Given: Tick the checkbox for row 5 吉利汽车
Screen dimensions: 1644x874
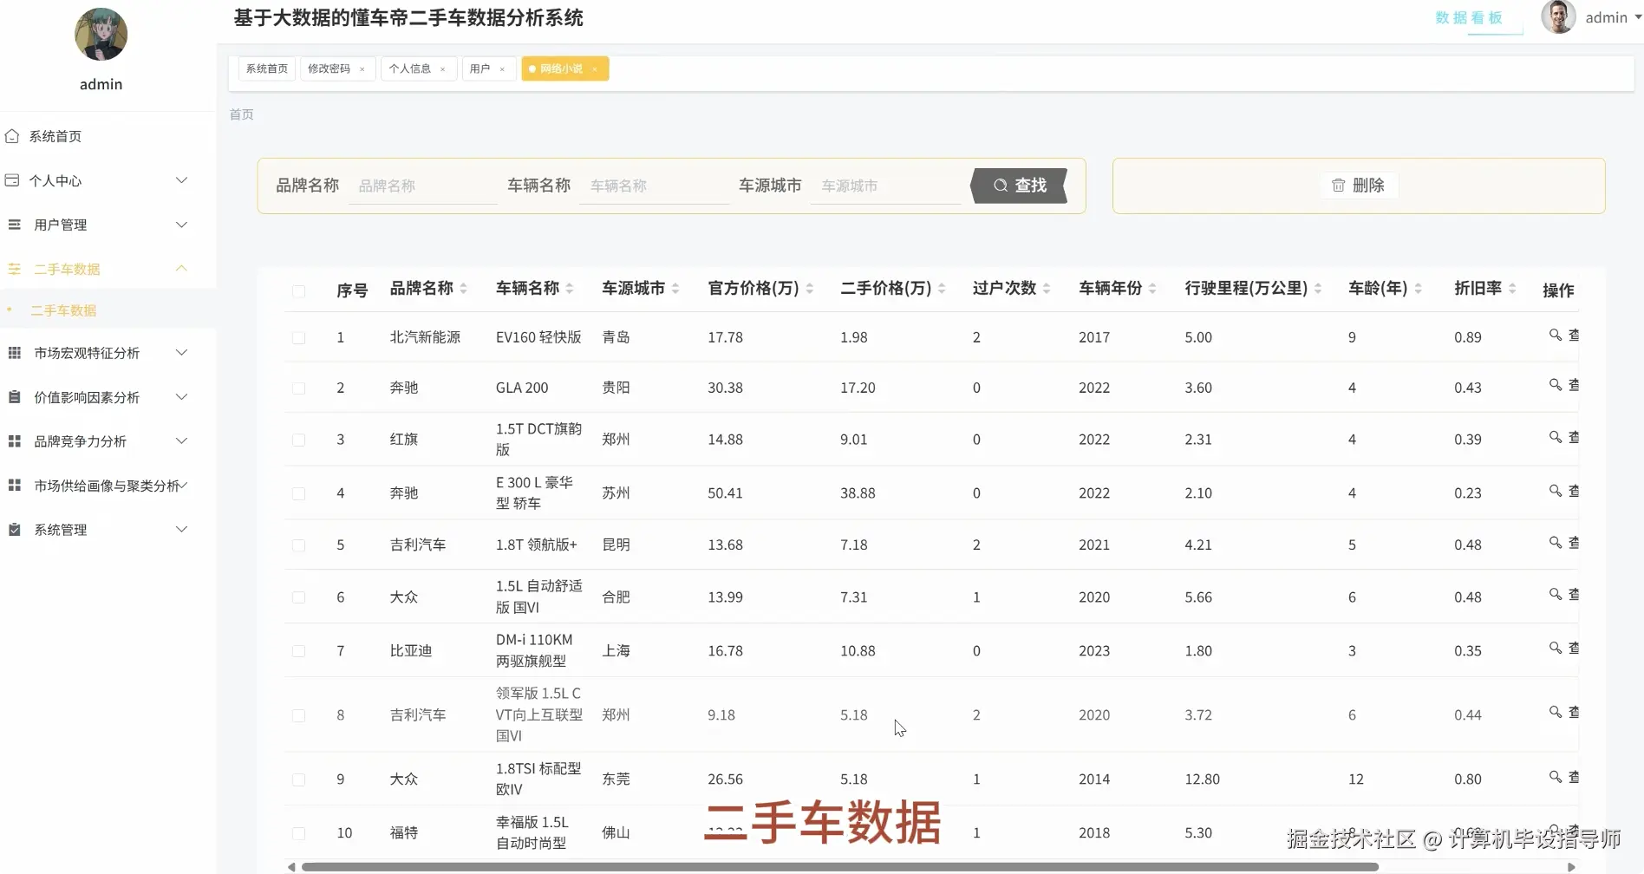Looking at the screenshot, I should (x=299, y=546).
